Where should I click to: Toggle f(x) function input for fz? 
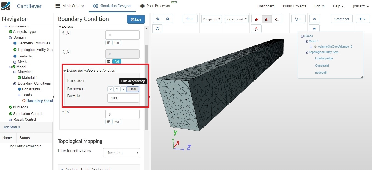pyautogui.click(x=117, y=122)
